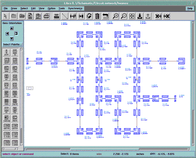Click the Z=17 component toolbar icon
Screen dimensions: 196x158
(57, 16)
